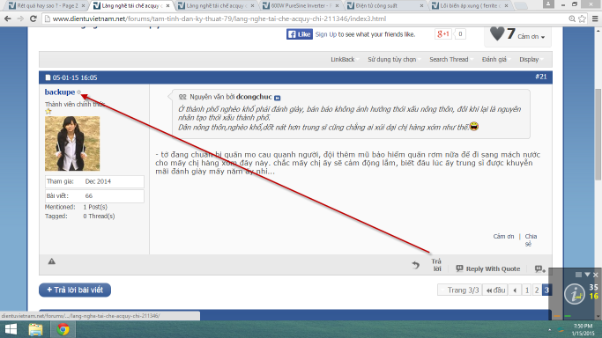Close the info widget with X
This screenshot has height=338, width=602.
click(596, 275)
